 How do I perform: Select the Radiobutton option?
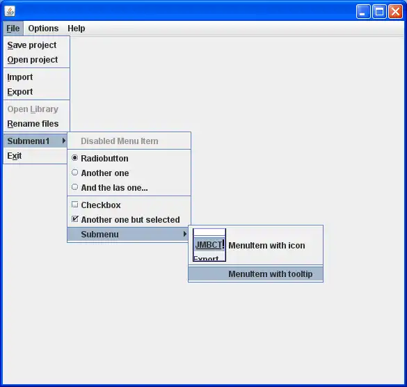coord(129,159)
